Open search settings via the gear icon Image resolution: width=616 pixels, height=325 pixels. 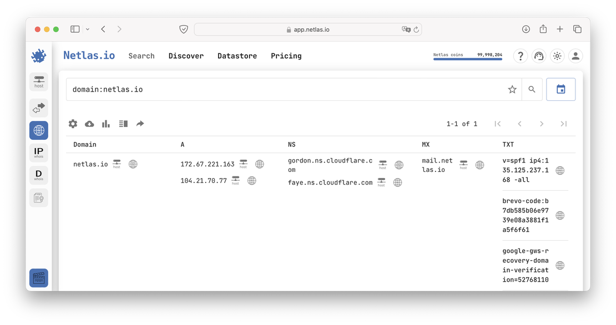pyautogui.click(x=73, y=124)
